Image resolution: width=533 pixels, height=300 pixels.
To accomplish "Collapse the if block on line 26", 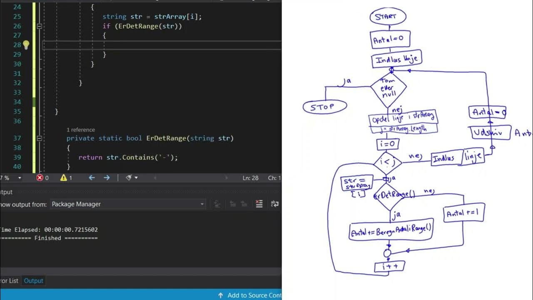I will tap(40, 26).
